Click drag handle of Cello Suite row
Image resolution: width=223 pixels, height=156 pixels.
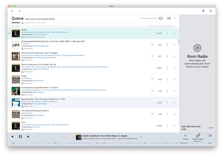point(175,45)
